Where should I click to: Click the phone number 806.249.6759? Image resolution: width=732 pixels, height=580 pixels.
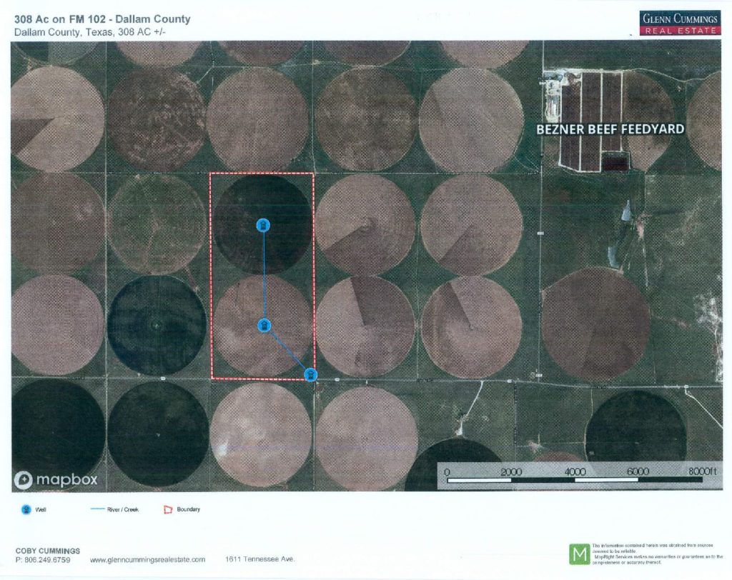click(x=47, y=559)
